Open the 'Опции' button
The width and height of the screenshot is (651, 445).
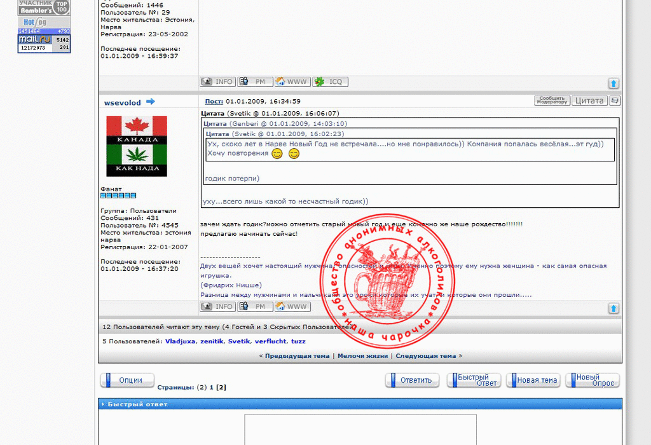click(127, 380)
